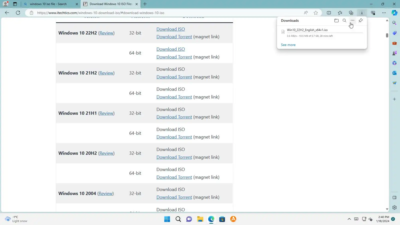Click the Downloads toolbar button in Edge

click(x=362, y=13)
